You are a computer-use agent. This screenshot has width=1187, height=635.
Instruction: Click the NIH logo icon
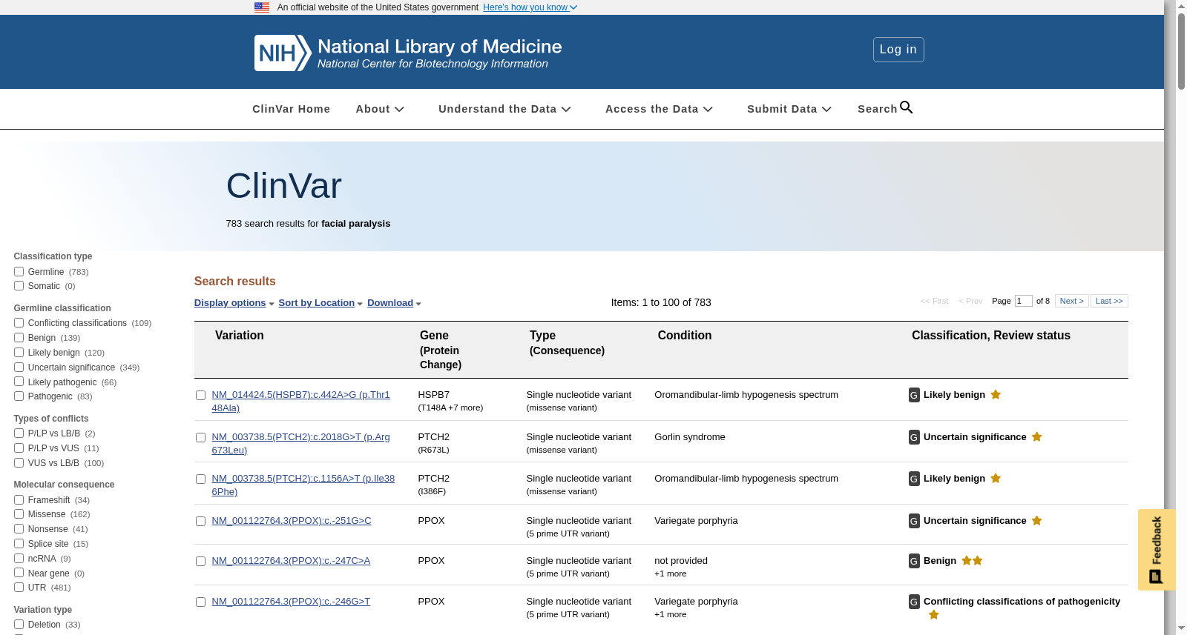pos(283,53)
